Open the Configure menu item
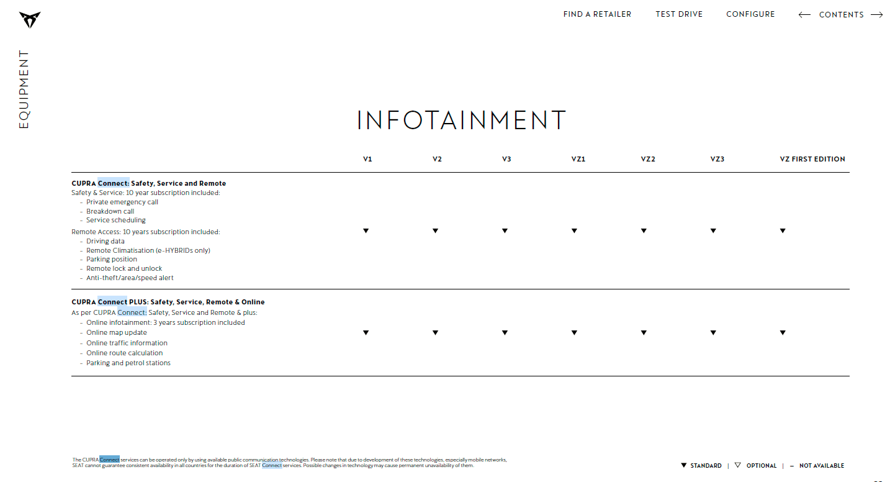890x482 pixels. [x=750, y=14]
